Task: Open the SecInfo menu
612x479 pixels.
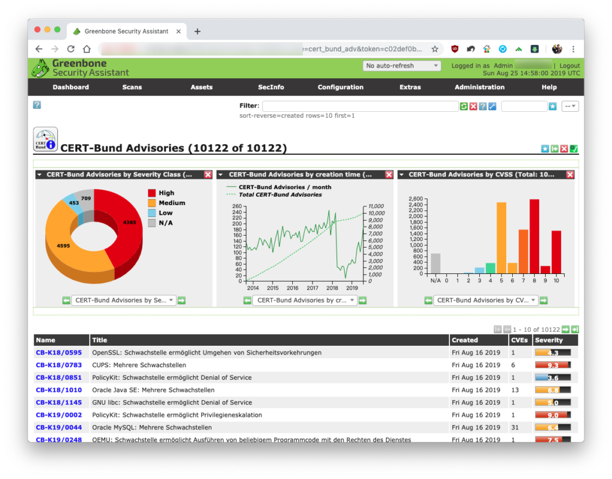Action: tap(271, 87)
